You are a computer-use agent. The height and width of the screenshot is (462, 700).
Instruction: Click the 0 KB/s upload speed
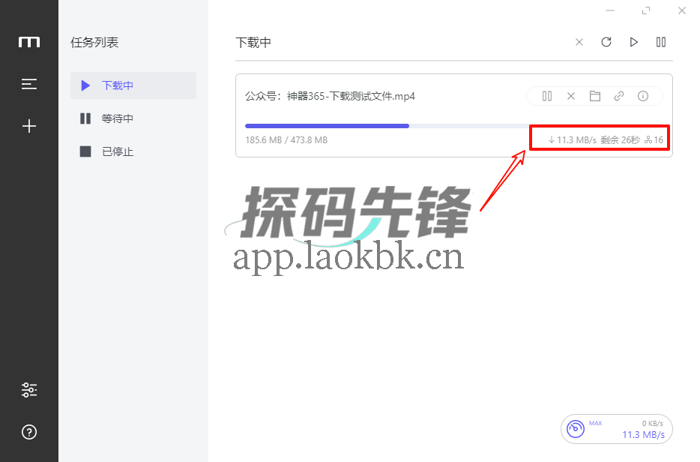pos(652,423)
